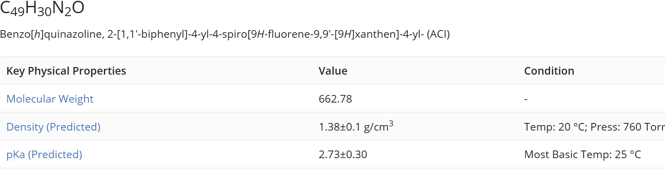Click the Key Physical Properties column header
This screenshot has width=665, height=170.
[x=66, y=71]
